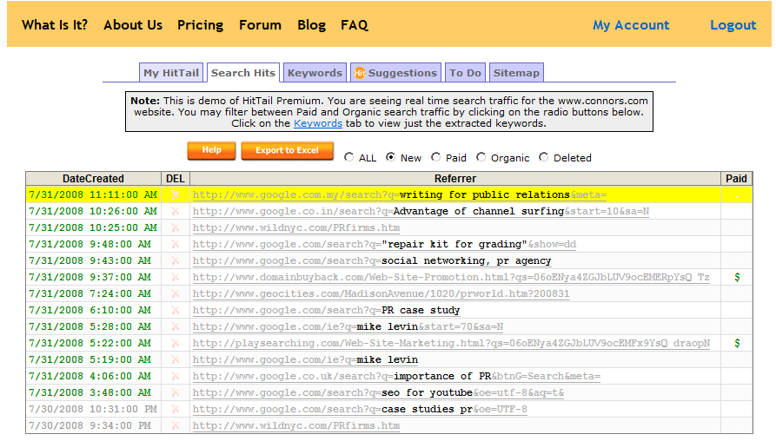The image size is (776, 441).
Task: Open What Is It? page
Action: (55, 24)
